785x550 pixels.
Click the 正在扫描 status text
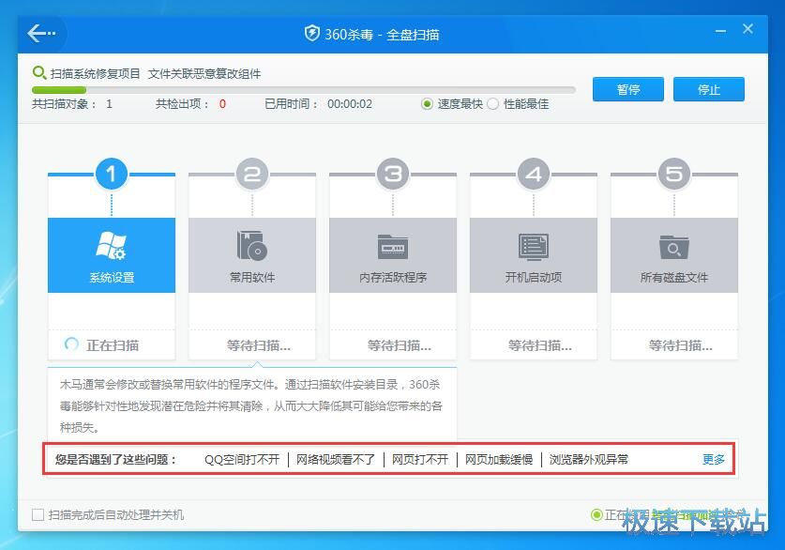[113, 345]
